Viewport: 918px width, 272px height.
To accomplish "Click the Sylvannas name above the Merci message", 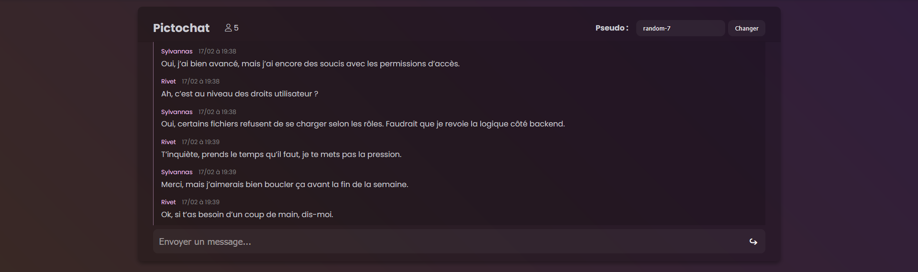I will [177, 172].
